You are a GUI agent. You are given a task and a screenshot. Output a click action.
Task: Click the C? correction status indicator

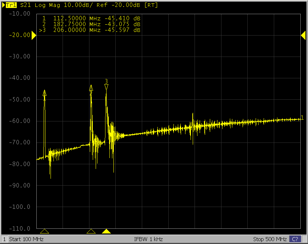coord(295,239)
